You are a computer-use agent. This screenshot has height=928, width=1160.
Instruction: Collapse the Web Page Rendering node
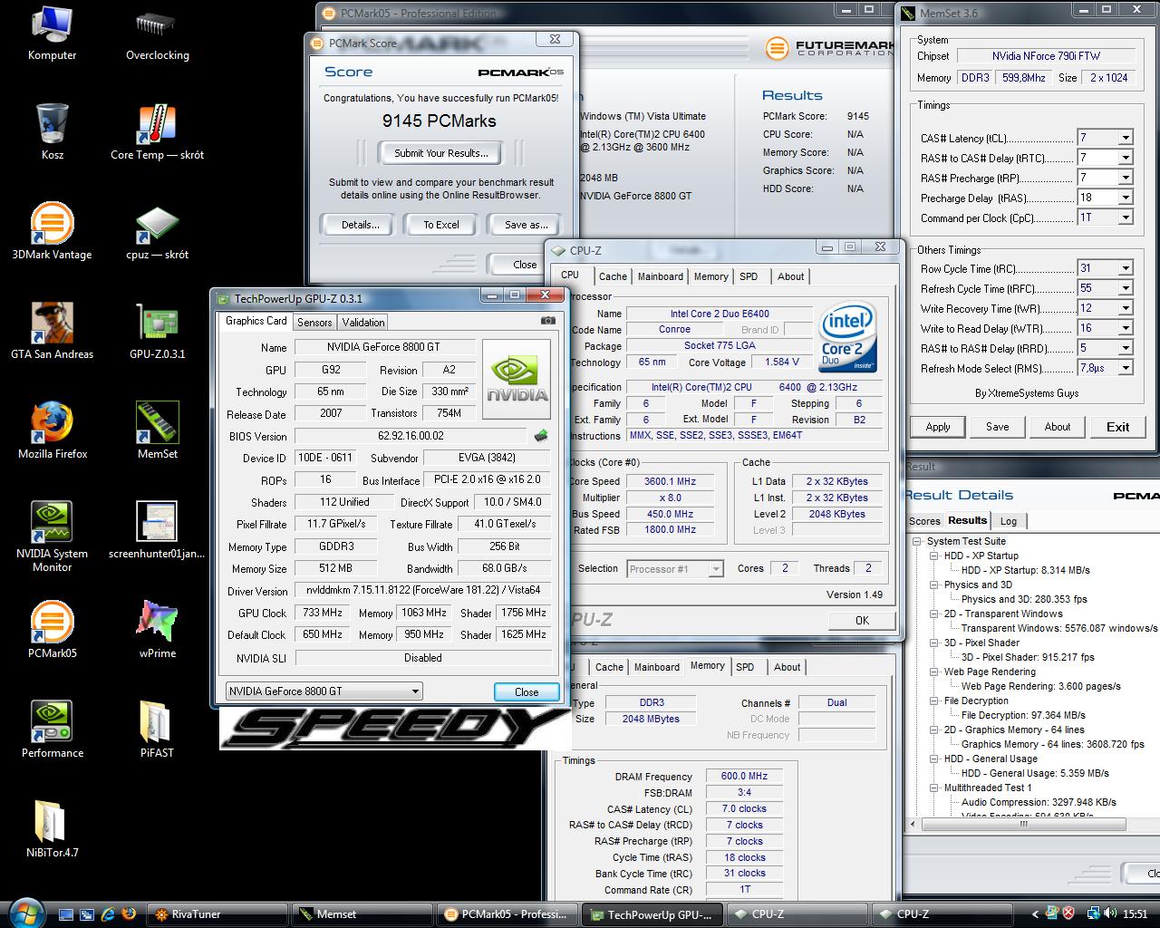click(x=934, y=672)
